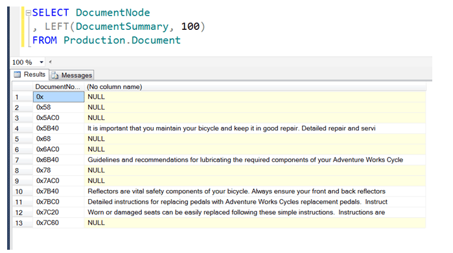
Task: Select cell 0x6AC0
Action: click(58, 149)
